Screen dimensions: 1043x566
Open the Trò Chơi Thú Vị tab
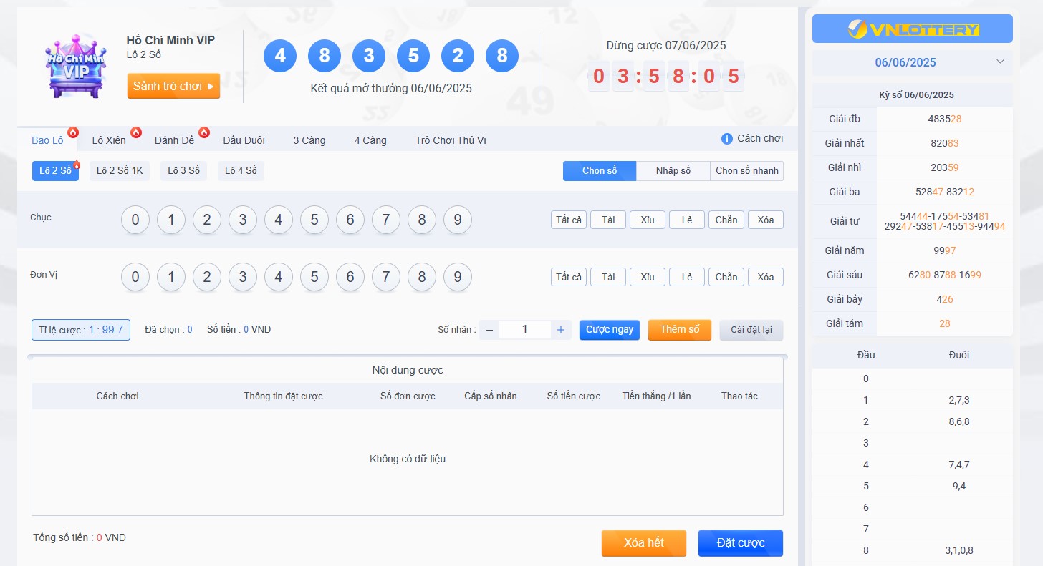(451, 140)
